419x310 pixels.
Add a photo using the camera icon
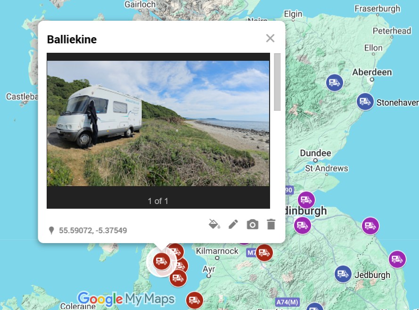[252, 224]
